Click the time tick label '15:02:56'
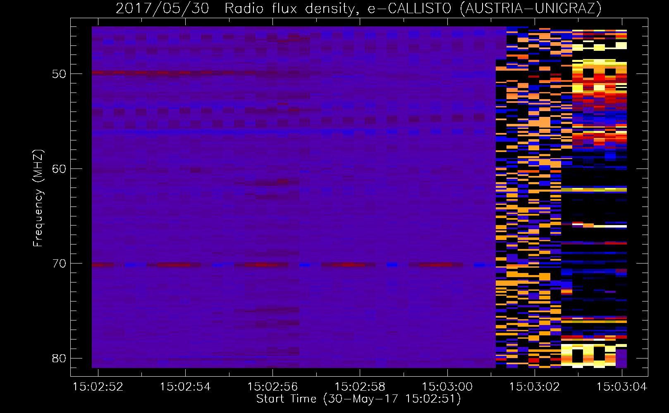The height and width of the screenshot is (413, 669). pyautogui.click(x=272, y=387)
